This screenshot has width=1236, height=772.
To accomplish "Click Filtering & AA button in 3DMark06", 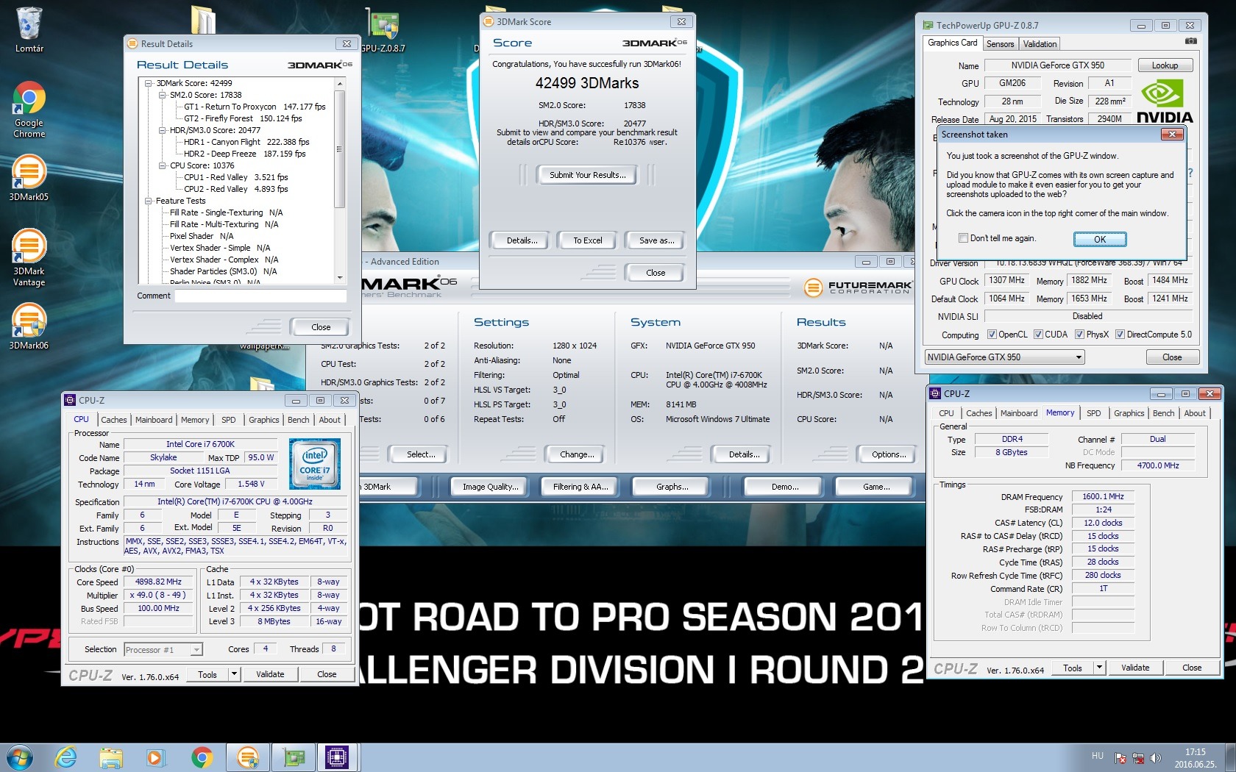I will tap(580, 487).
